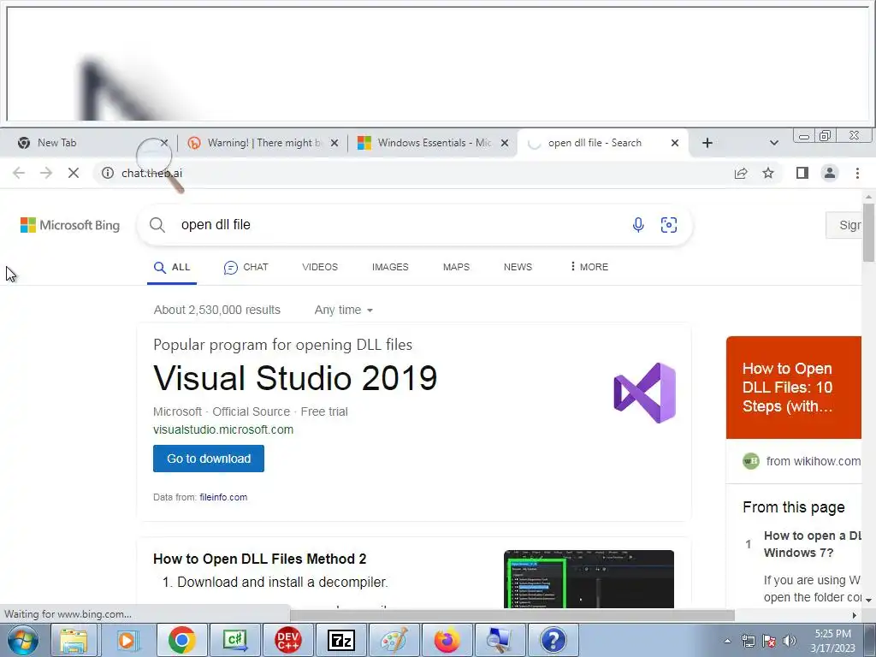Screen dimensions: 876x657
Task: Open How to Open DLL Files Method 2
Action: pyautogui.click(x=260, y=559)
